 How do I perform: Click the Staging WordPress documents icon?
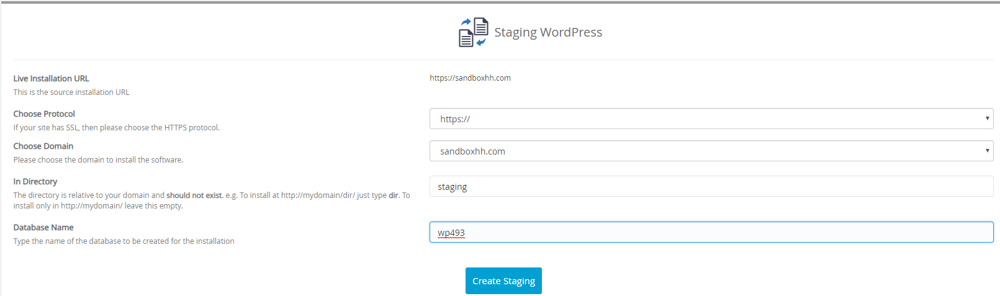(473, 32)
